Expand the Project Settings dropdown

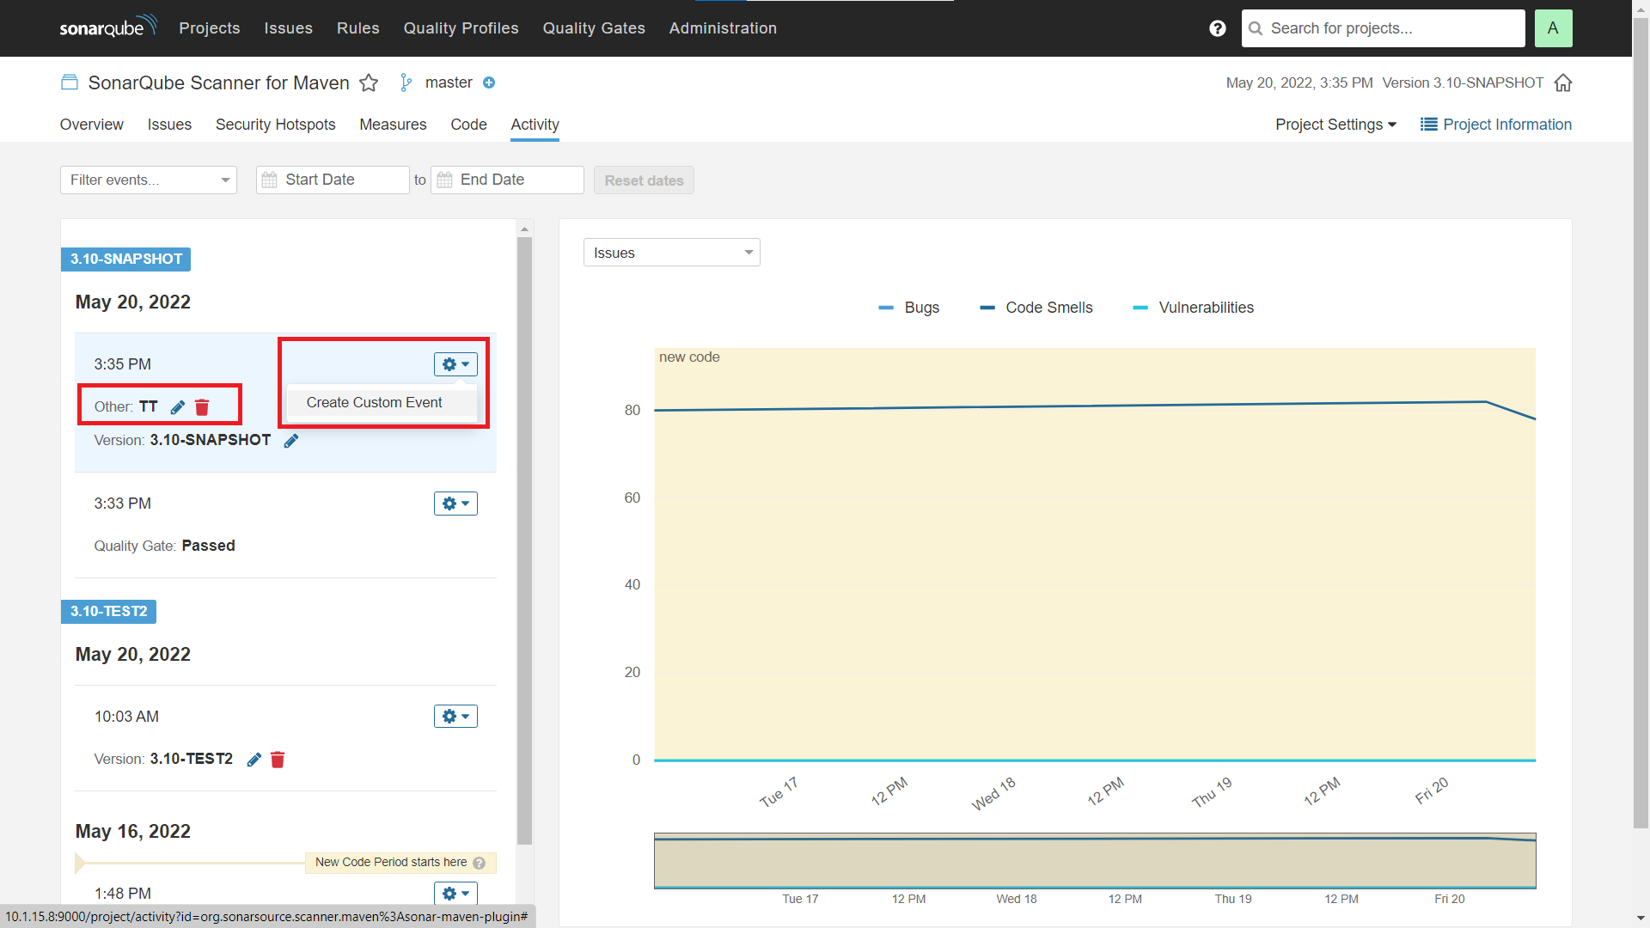[1335, 125]
